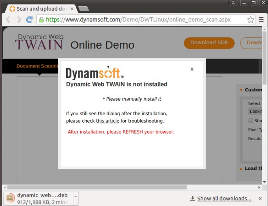Open the 'this article' troubleshooting link
268x206 pixels.
coord(107,121)
